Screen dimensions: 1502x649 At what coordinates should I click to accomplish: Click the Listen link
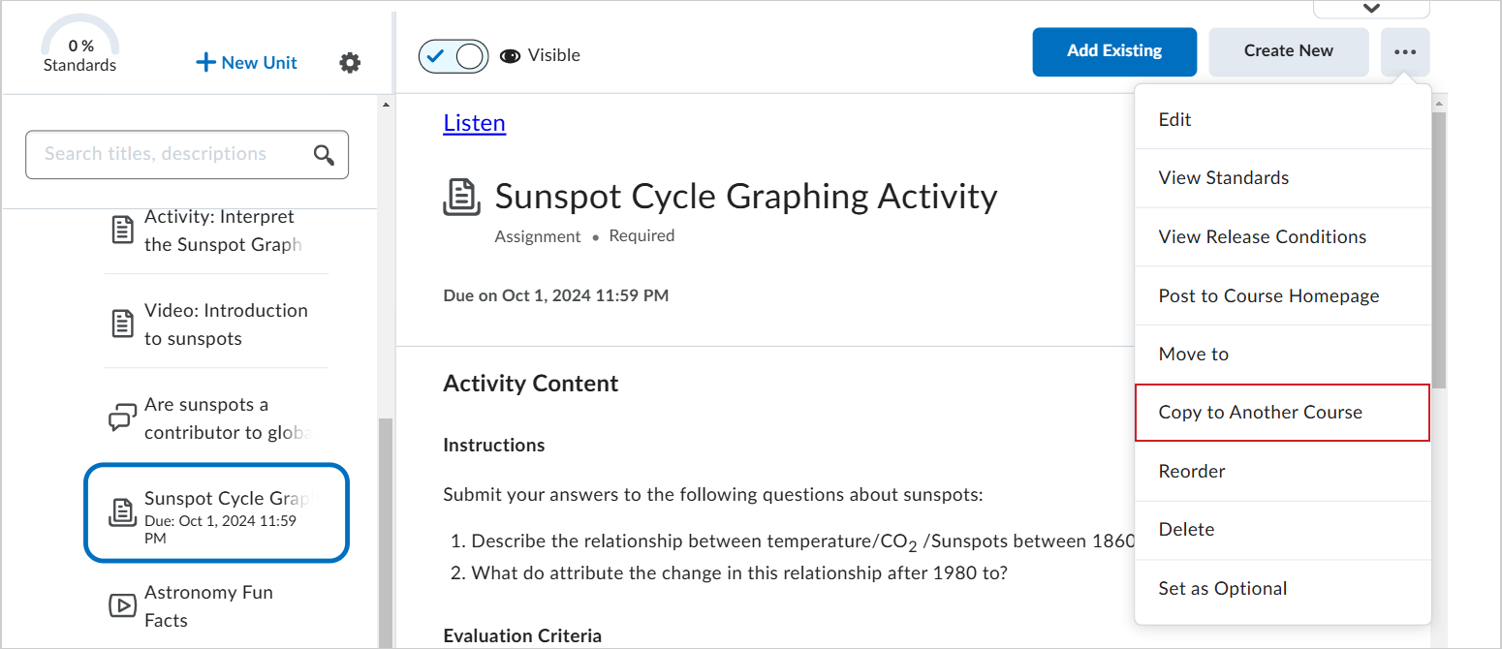click(x=474, y=123)
